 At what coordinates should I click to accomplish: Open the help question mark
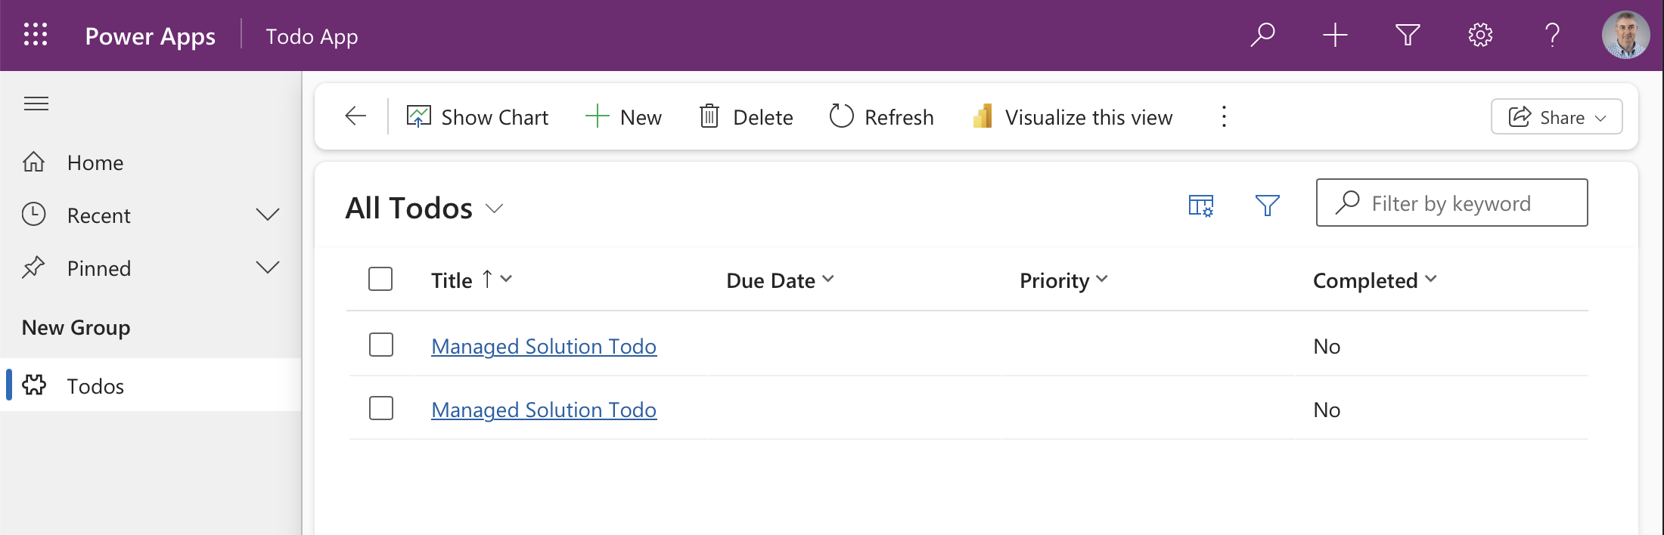tap(1552, 35)
